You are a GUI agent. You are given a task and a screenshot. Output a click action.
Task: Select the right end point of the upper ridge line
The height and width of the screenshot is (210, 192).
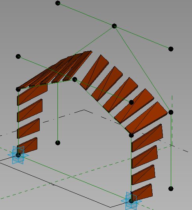[171, 49]
